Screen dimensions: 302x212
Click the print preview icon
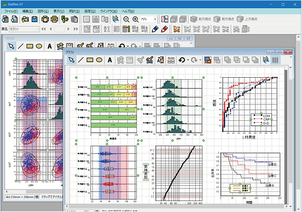tap(45, 19)
